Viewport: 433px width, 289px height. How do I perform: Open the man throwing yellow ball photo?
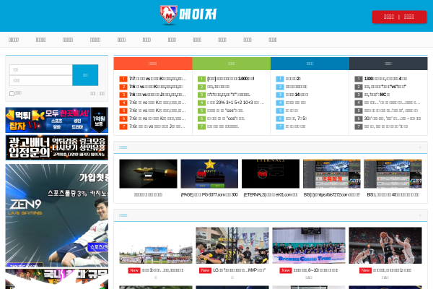pos(232,246)
